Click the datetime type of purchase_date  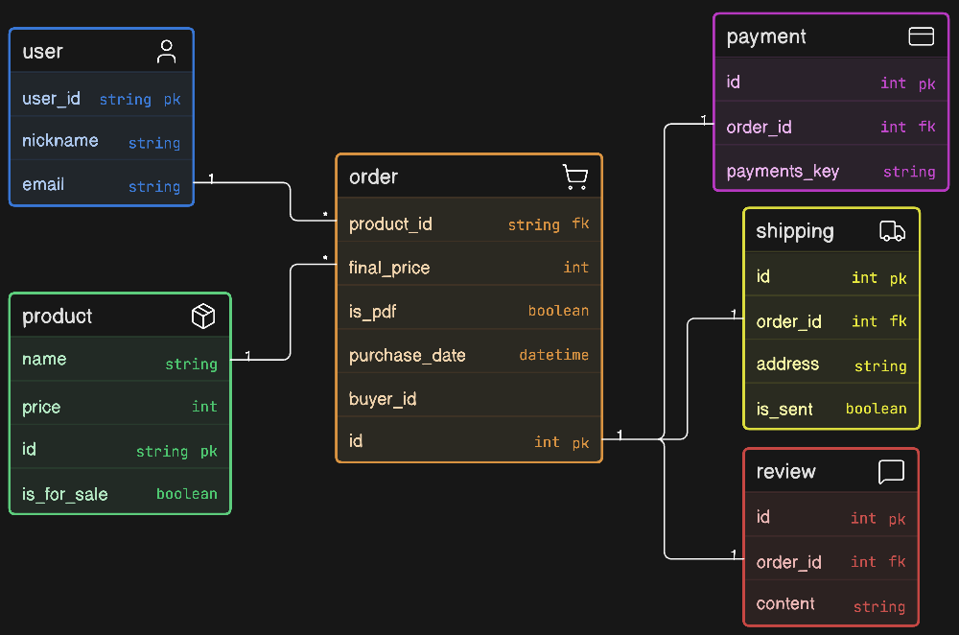553,355
